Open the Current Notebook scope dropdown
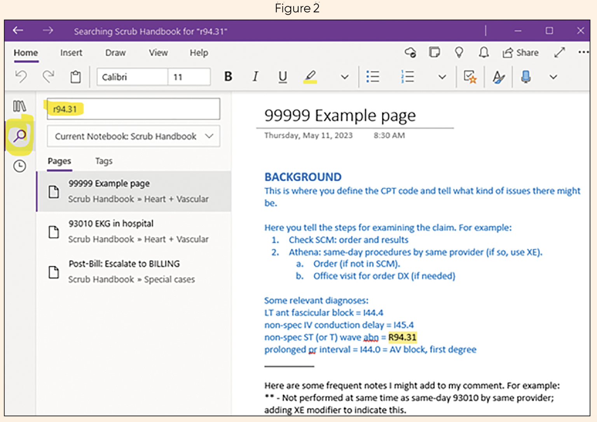The image size is (597, 422). (x=209, y=136)
